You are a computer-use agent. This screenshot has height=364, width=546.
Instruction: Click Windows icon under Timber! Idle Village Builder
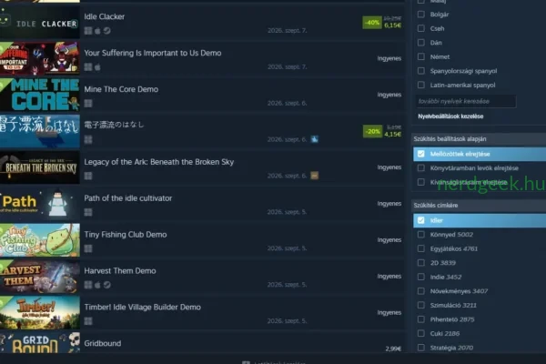click(x=88, y=321)
